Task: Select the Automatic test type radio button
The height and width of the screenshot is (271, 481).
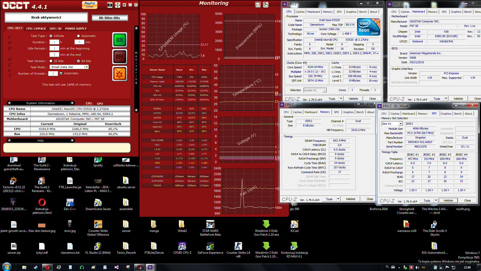Action: tap(78, 36)
